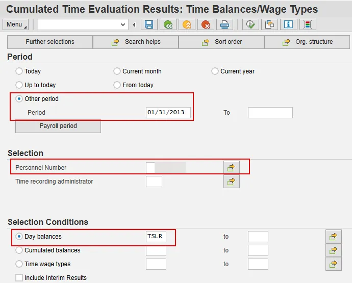Open the command field dropdown
This screenshot has width=352, height=283.
point(123,24)
